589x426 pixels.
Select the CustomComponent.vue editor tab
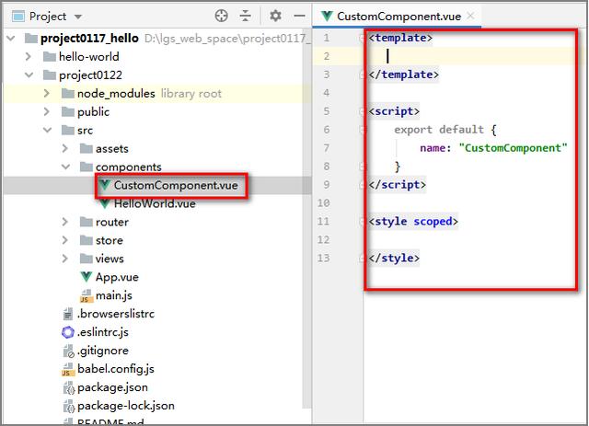click(397, 17)
